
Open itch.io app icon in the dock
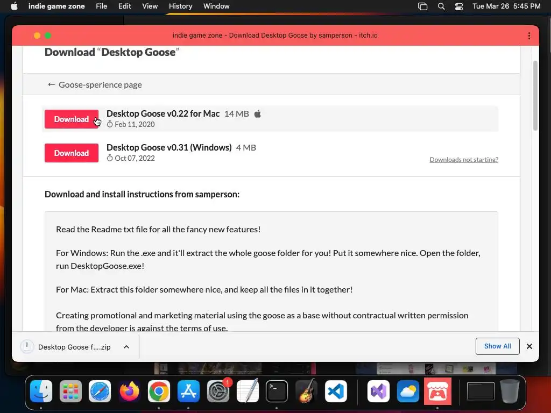[x=437, y=391]
